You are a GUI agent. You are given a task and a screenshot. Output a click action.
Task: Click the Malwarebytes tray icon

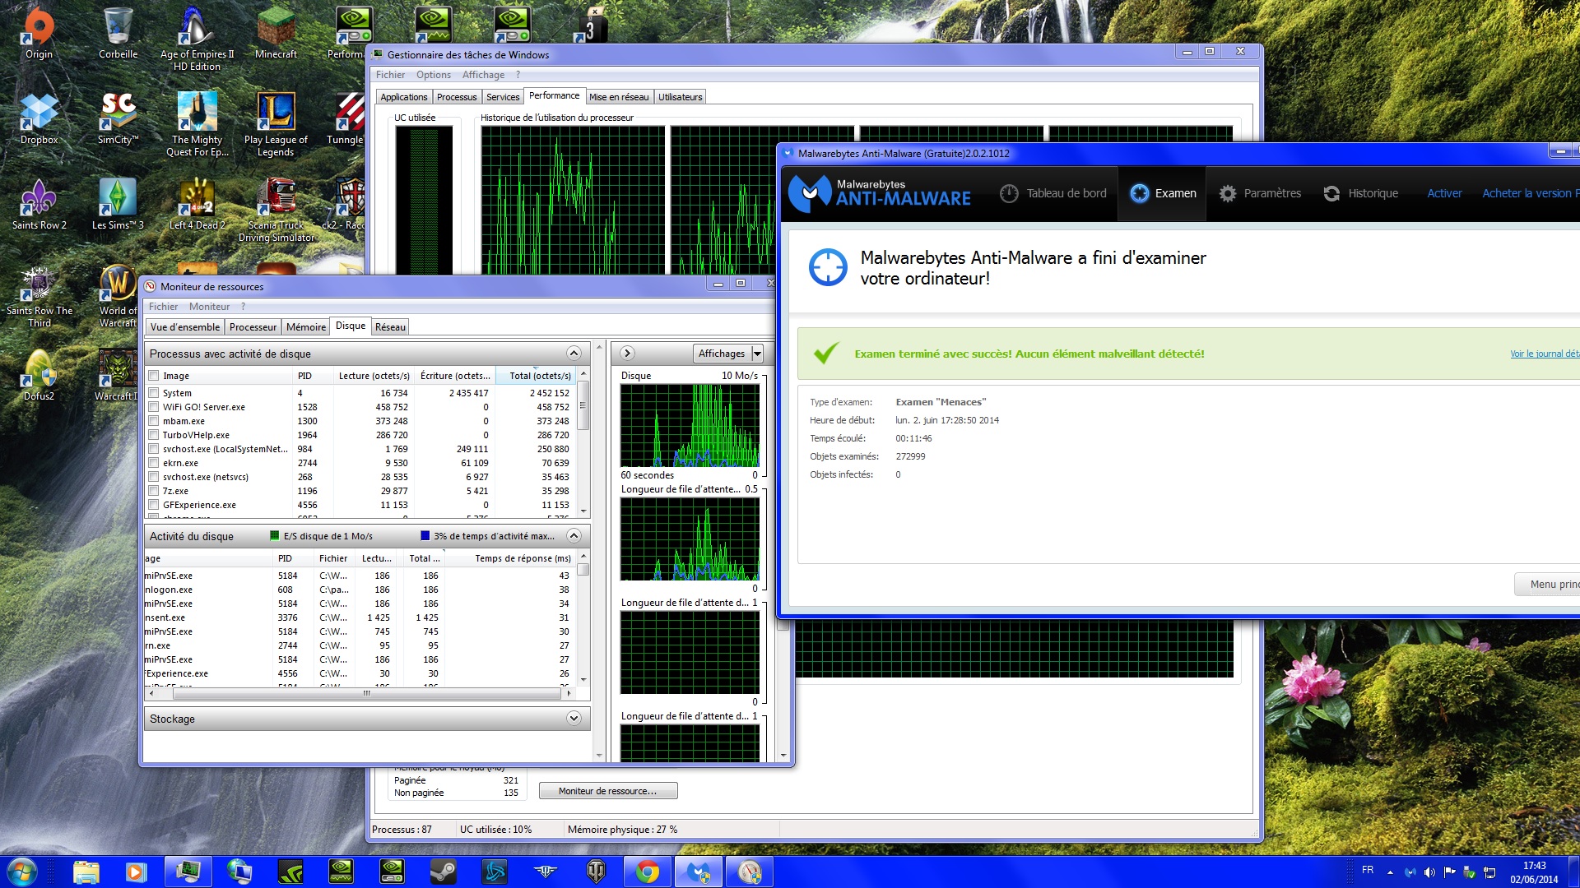[1410, 872]
